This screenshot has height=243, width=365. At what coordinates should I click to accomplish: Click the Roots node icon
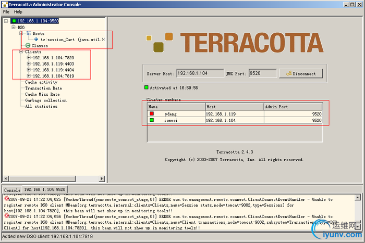point(29,33)
